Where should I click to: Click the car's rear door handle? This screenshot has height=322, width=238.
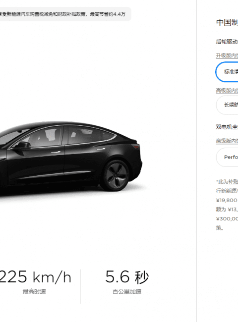(101, 149)
